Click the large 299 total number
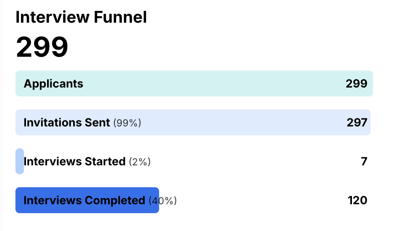The image size is (397, 231). click(42, 47)
